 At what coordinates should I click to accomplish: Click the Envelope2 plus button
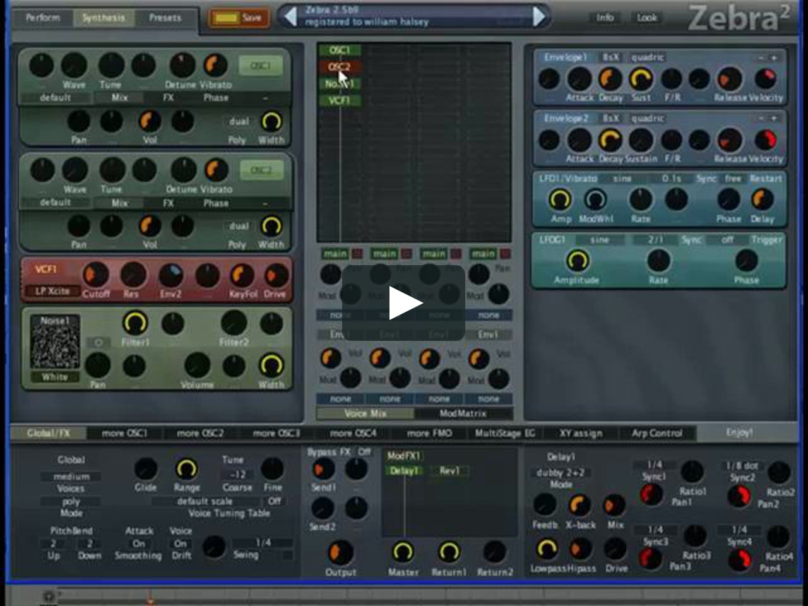point(774,118)
